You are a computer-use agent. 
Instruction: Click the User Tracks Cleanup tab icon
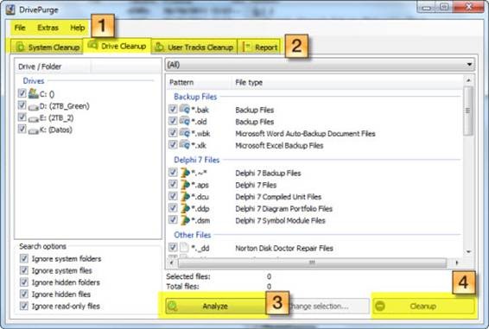click(x=159, y=47)
